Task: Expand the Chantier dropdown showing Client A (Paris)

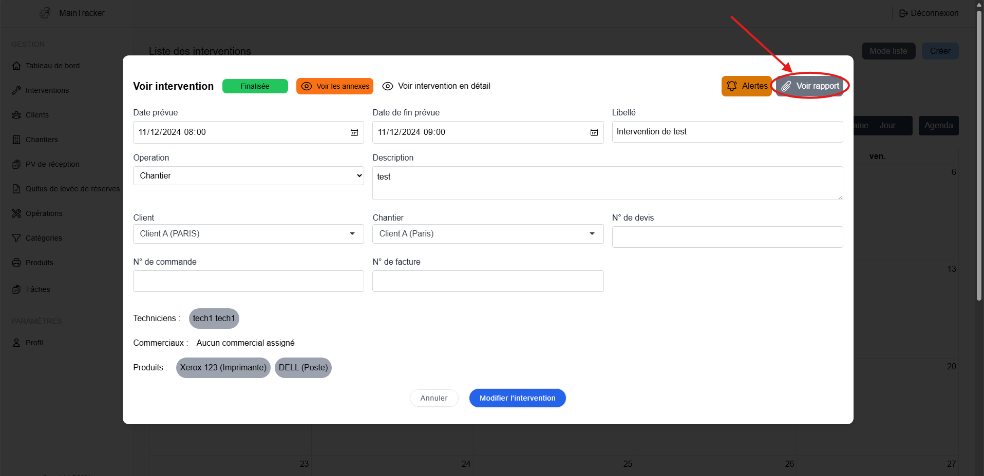Action: point(487,234)
